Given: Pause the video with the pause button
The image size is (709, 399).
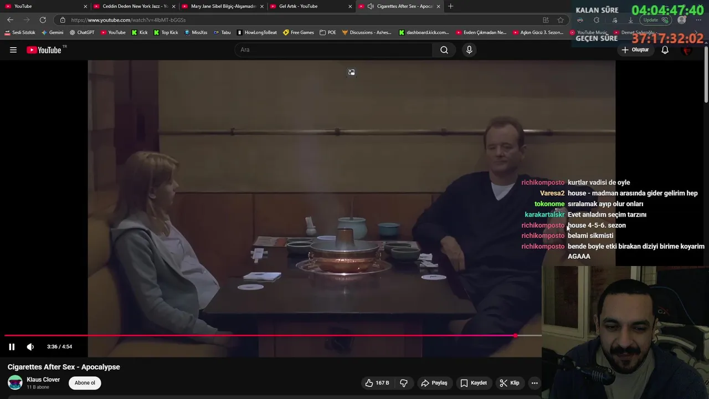Looking at the screenshot, I should click(12, 347).
